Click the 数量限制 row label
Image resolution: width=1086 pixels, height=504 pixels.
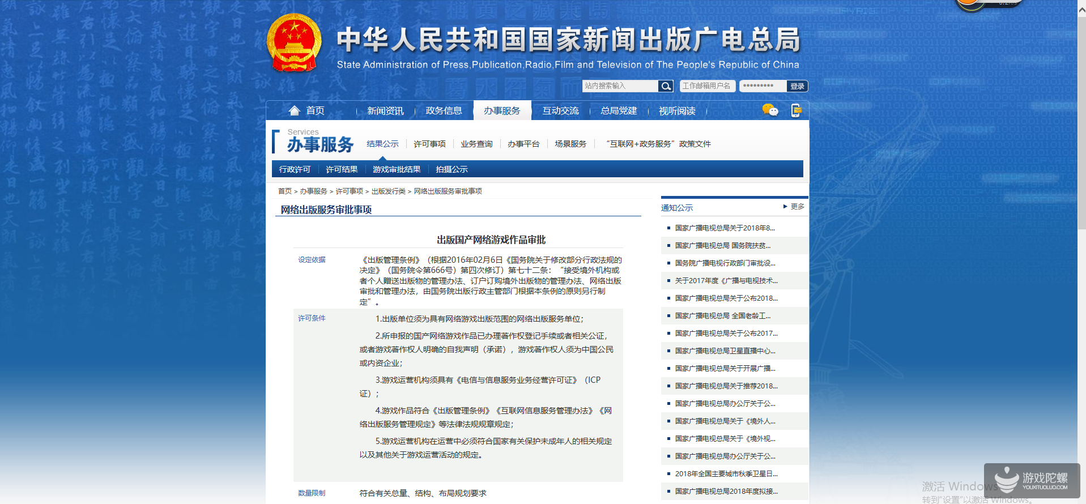312,493
